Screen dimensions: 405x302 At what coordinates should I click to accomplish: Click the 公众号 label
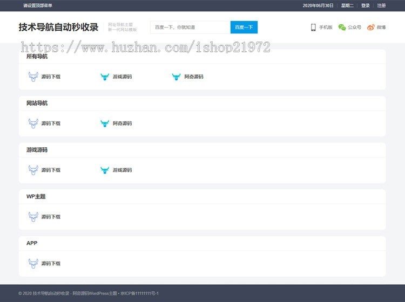pos(354,28)
